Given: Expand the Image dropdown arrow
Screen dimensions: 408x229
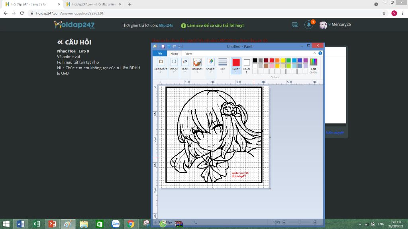Looking at the screenshot, I should click(x=174, y=72).
